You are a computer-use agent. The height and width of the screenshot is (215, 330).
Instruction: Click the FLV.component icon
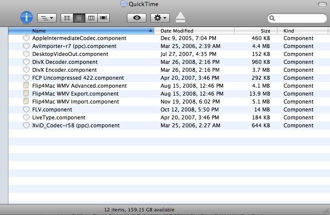(26, 109)
